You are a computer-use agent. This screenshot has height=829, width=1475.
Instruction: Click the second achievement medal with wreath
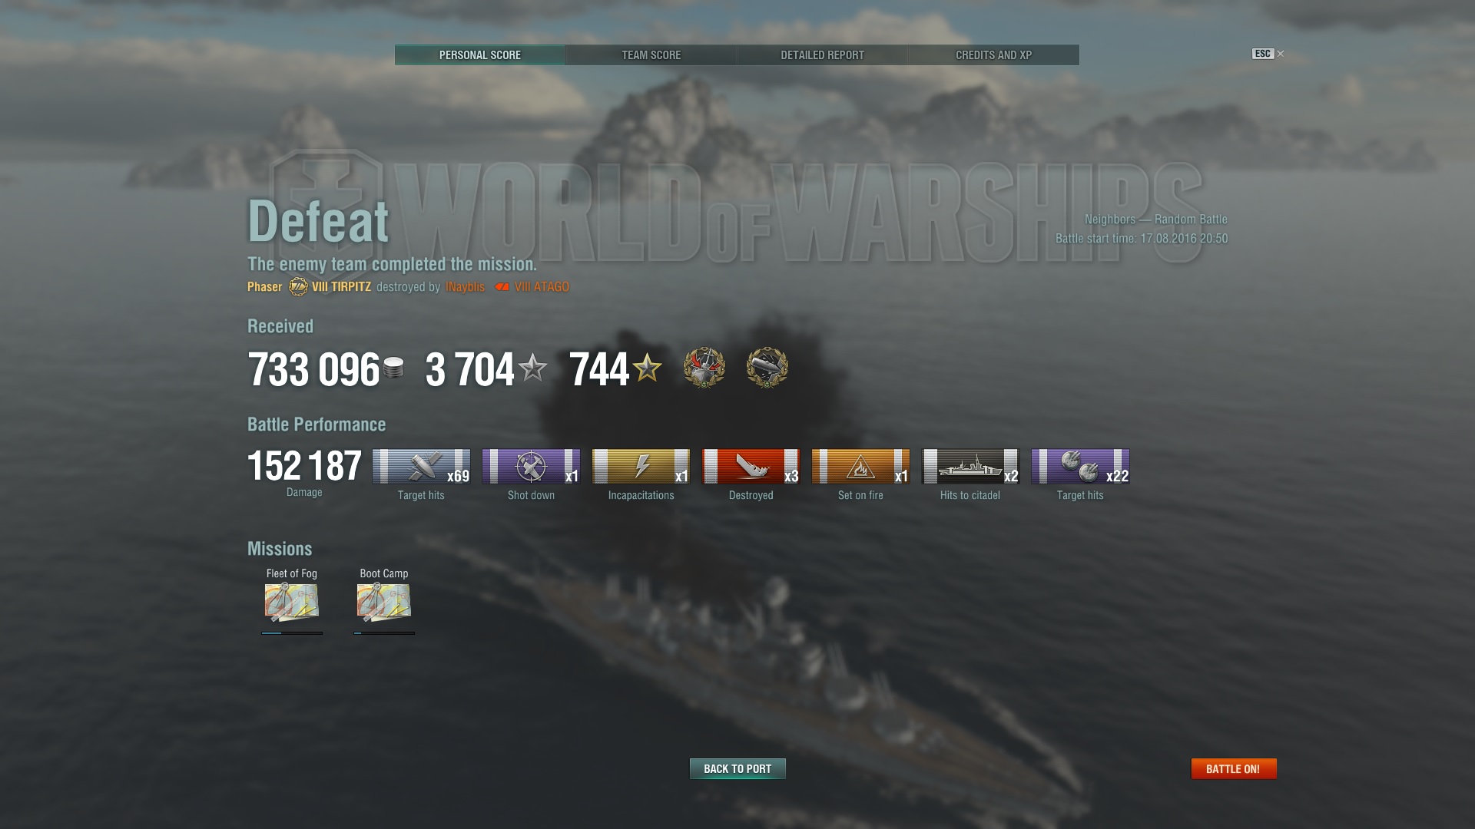coord(767,368)
